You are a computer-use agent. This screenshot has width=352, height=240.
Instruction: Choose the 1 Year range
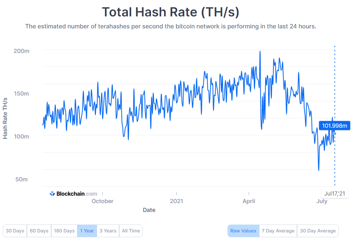[x=87, y=231]
